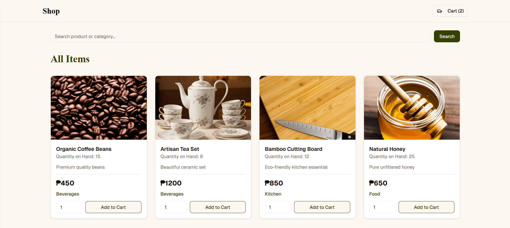510x228 pixels.
Task: Select the Kitchen category under Bamboo Cutting Board
Action: 273,194
